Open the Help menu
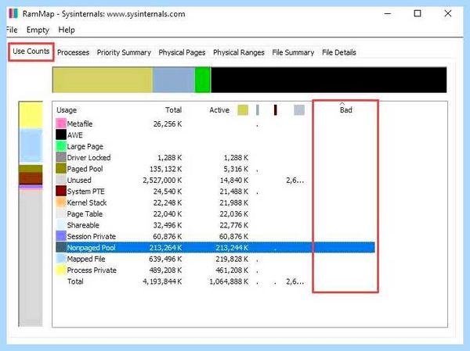 [67, 30]
